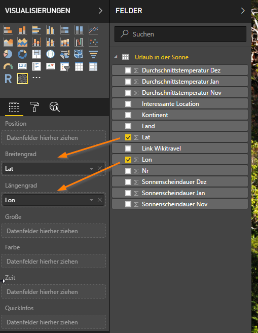Image resolution: width=258 pixels, height=333 pixels.
Task: Select the donut chart visual
Action: pyautogui.click(x=22, y=54)
